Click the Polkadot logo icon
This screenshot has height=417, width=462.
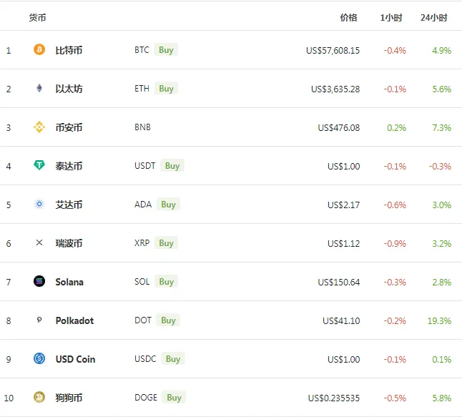coord(39,320)
